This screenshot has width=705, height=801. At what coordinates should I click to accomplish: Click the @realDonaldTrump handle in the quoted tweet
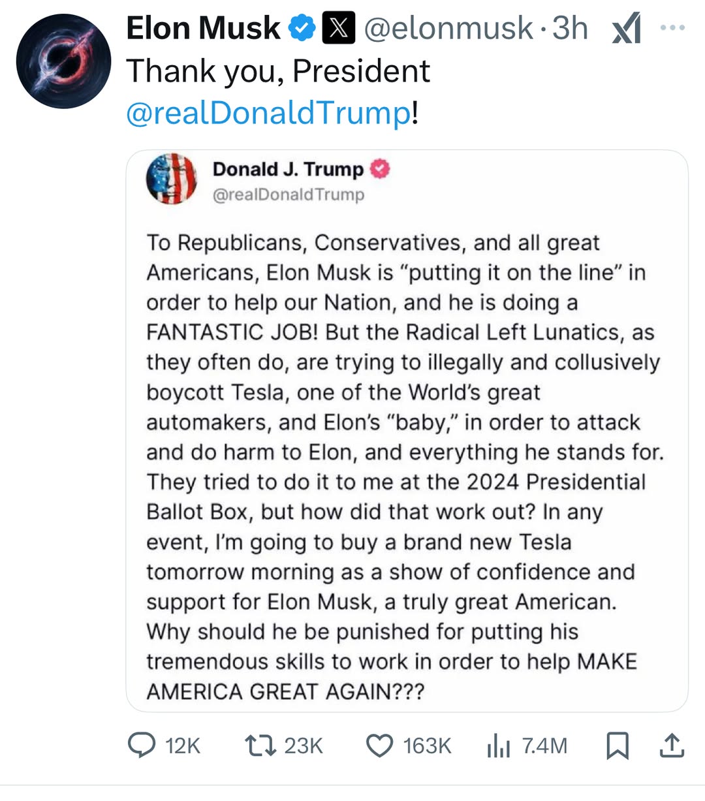(289, 194)
